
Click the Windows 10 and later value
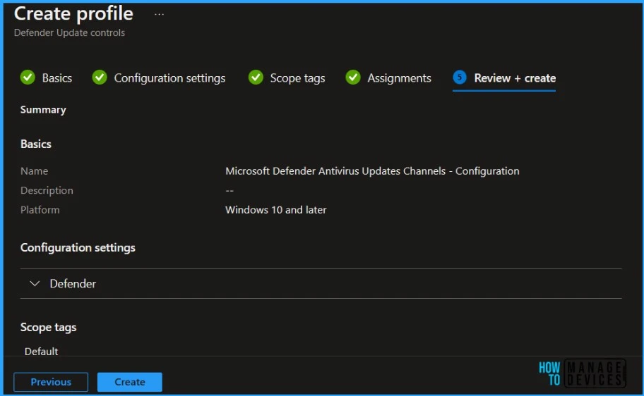click(x=275, y=210)
